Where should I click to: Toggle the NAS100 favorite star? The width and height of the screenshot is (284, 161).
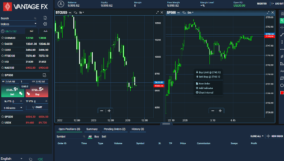click(2, 68)
